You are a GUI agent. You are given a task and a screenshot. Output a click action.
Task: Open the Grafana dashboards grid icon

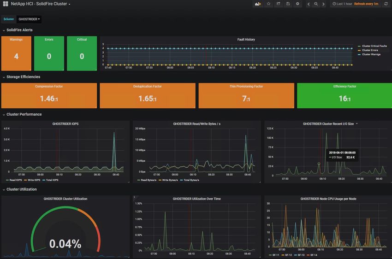pos(6,4)
